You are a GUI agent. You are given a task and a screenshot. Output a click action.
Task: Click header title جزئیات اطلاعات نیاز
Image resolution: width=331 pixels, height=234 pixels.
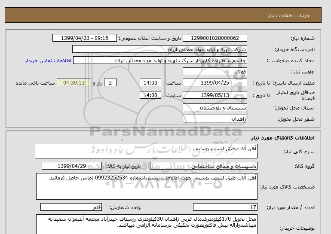[x=288, y=15]
